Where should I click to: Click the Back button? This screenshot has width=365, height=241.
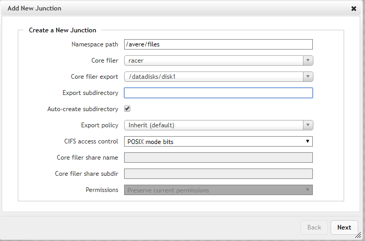coord(314,227)
